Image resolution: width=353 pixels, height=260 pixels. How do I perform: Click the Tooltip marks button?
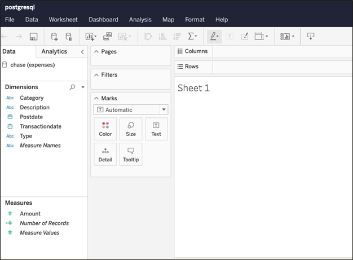(x=131, y=154)
